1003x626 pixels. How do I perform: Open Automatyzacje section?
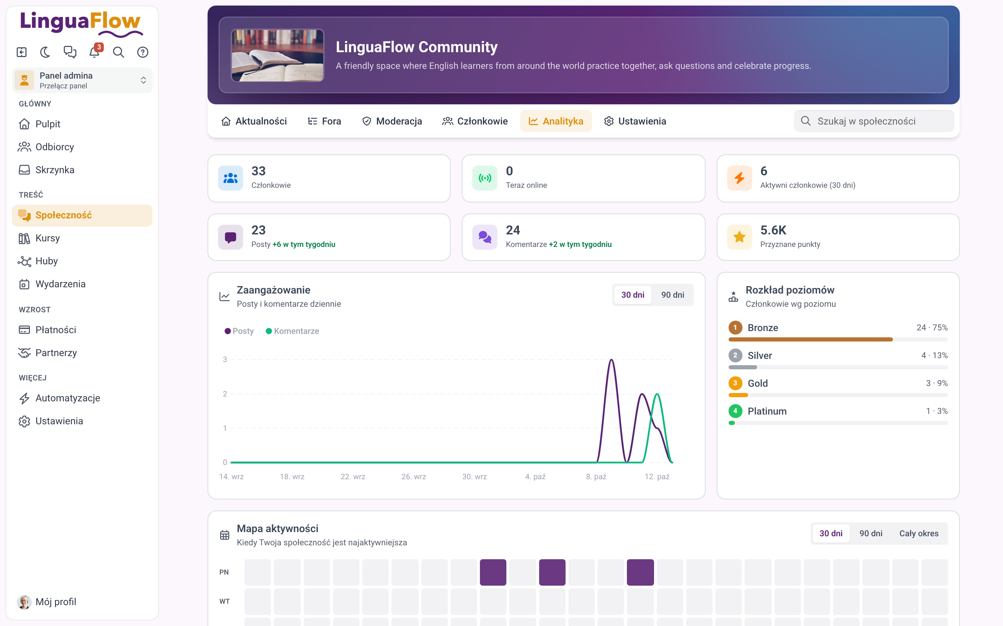[x=82, y=398]
